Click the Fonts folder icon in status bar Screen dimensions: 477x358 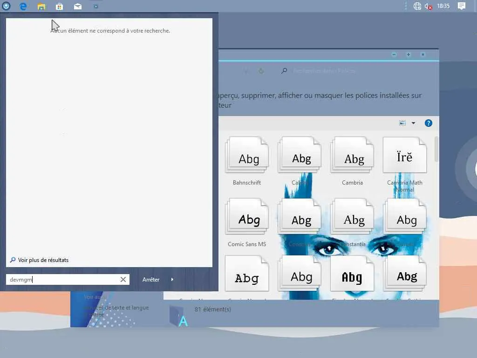pos(178,316)
